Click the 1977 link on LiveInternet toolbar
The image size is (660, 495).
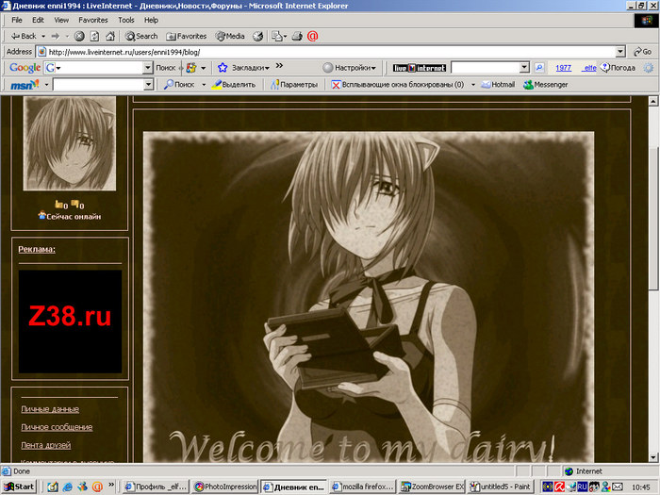click(x=563, y=68)
